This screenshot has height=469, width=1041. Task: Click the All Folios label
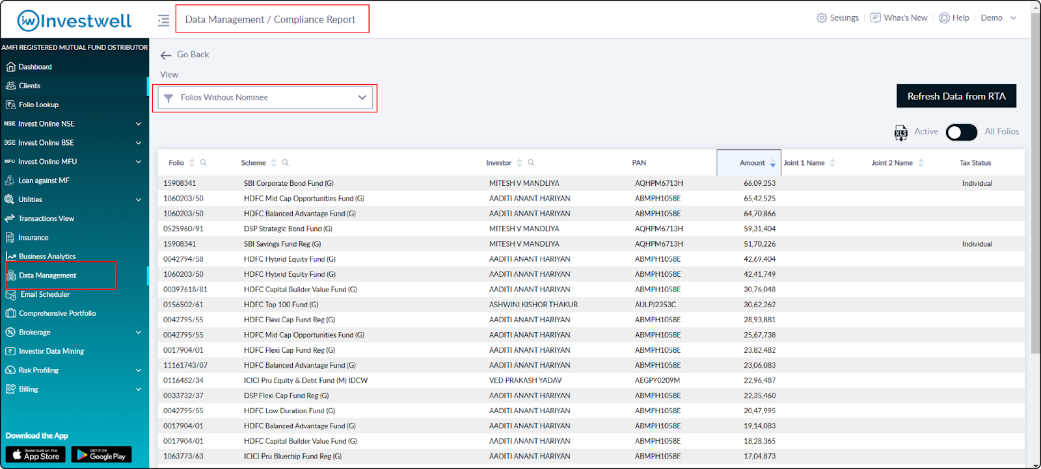(x=1002, y=132)
